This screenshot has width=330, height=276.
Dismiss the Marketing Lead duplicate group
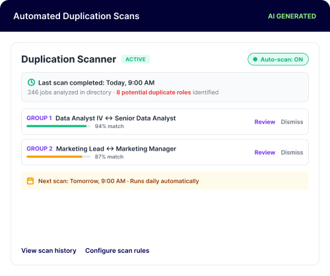click(292, 153)
